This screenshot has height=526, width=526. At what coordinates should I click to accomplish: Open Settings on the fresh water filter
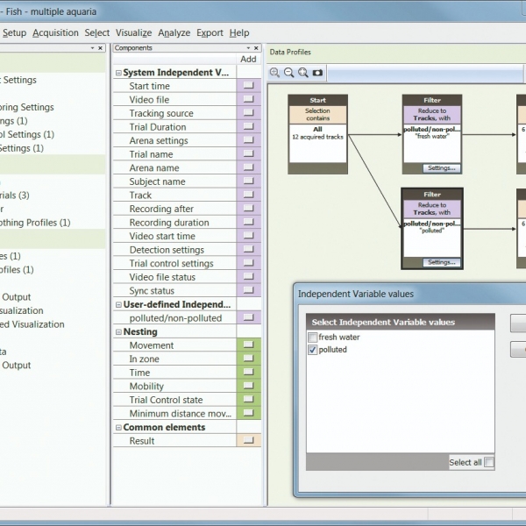[440, 167]
